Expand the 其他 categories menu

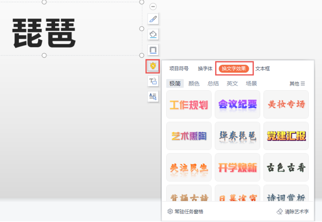[297, 83]
